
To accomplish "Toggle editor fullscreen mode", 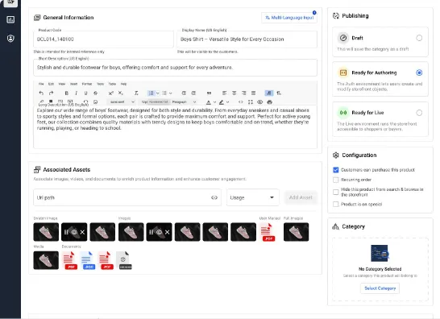I will pos(251,102).
